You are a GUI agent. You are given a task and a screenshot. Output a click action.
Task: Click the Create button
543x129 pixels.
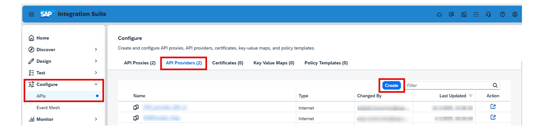[392, 86]
